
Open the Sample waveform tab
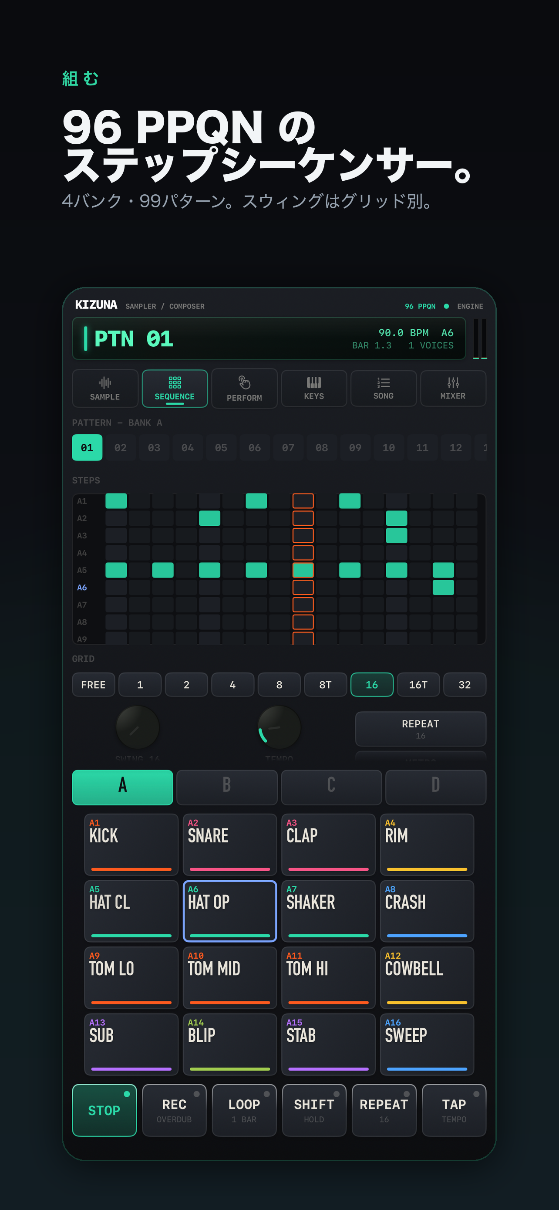click(105, 389)
